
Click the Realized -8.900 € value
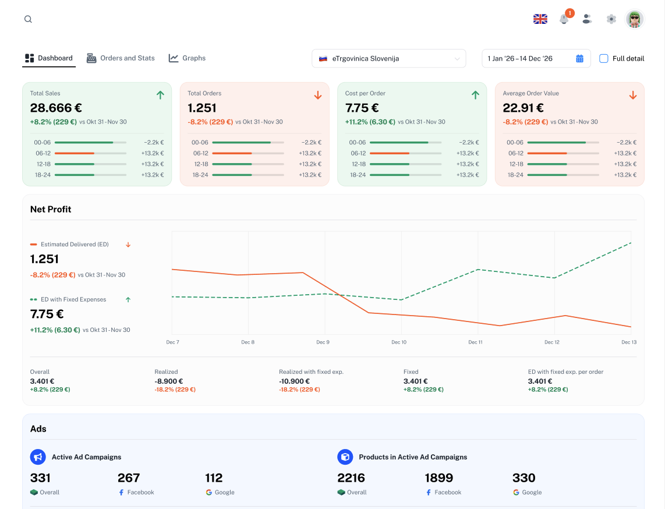[x=169, y=381]
